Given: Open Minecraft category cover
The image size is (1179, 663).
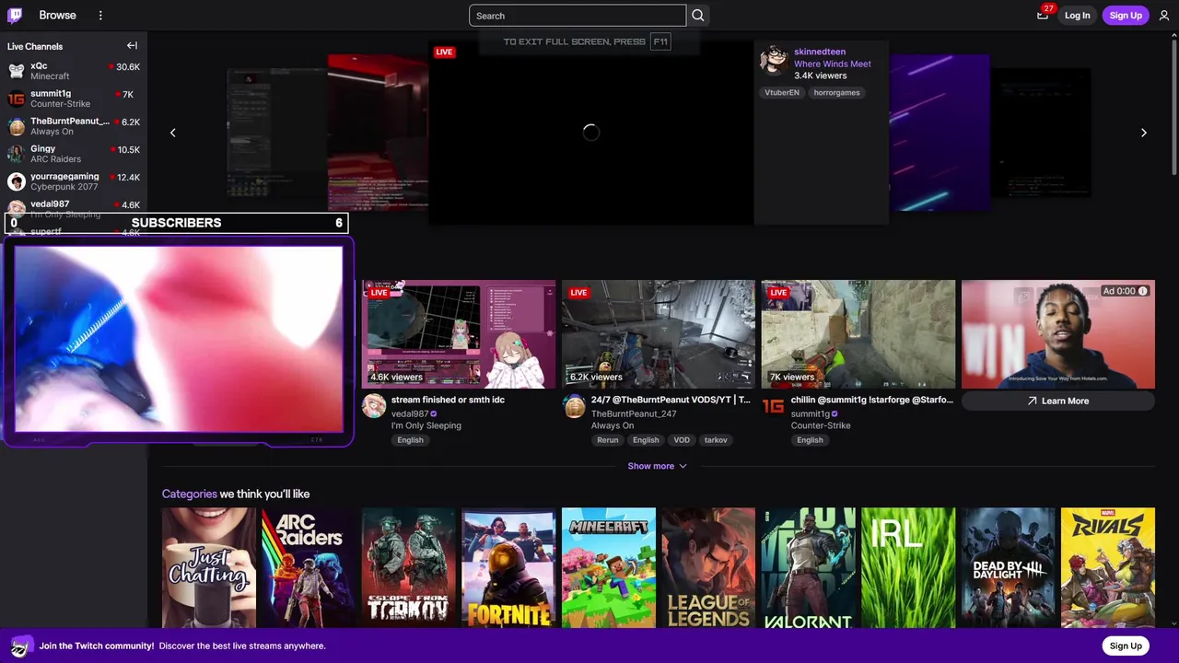Looking at the screenshot, I should pos(609,567).
